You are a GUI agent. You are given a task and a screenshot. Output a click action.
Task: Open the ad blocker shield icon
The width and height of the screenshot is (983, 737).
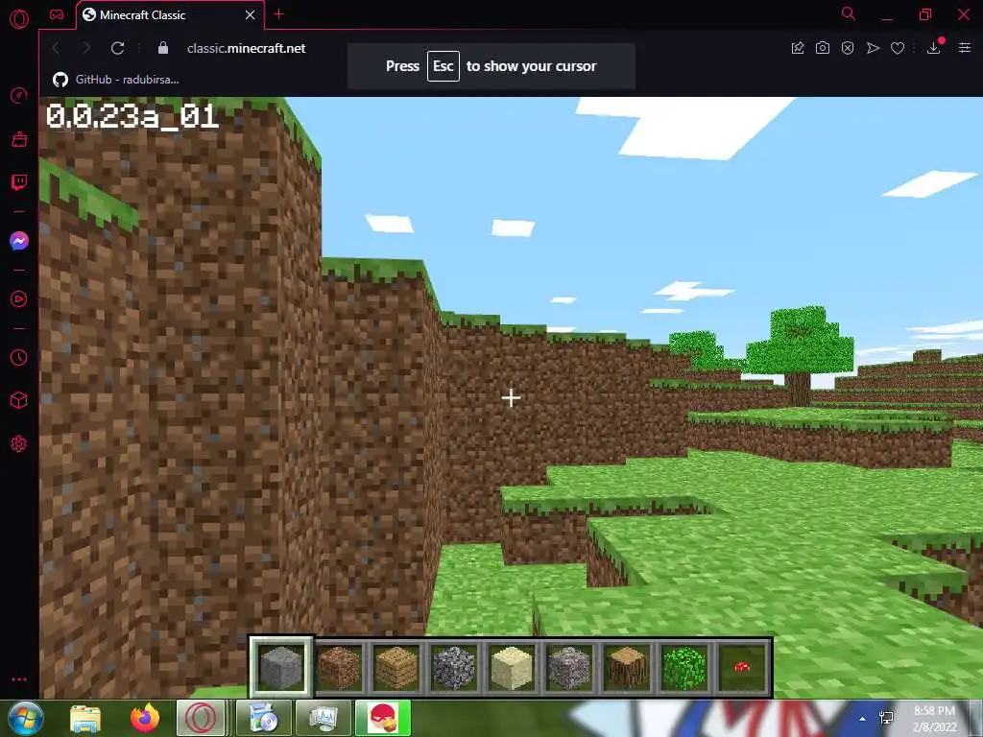click(848, 48)
